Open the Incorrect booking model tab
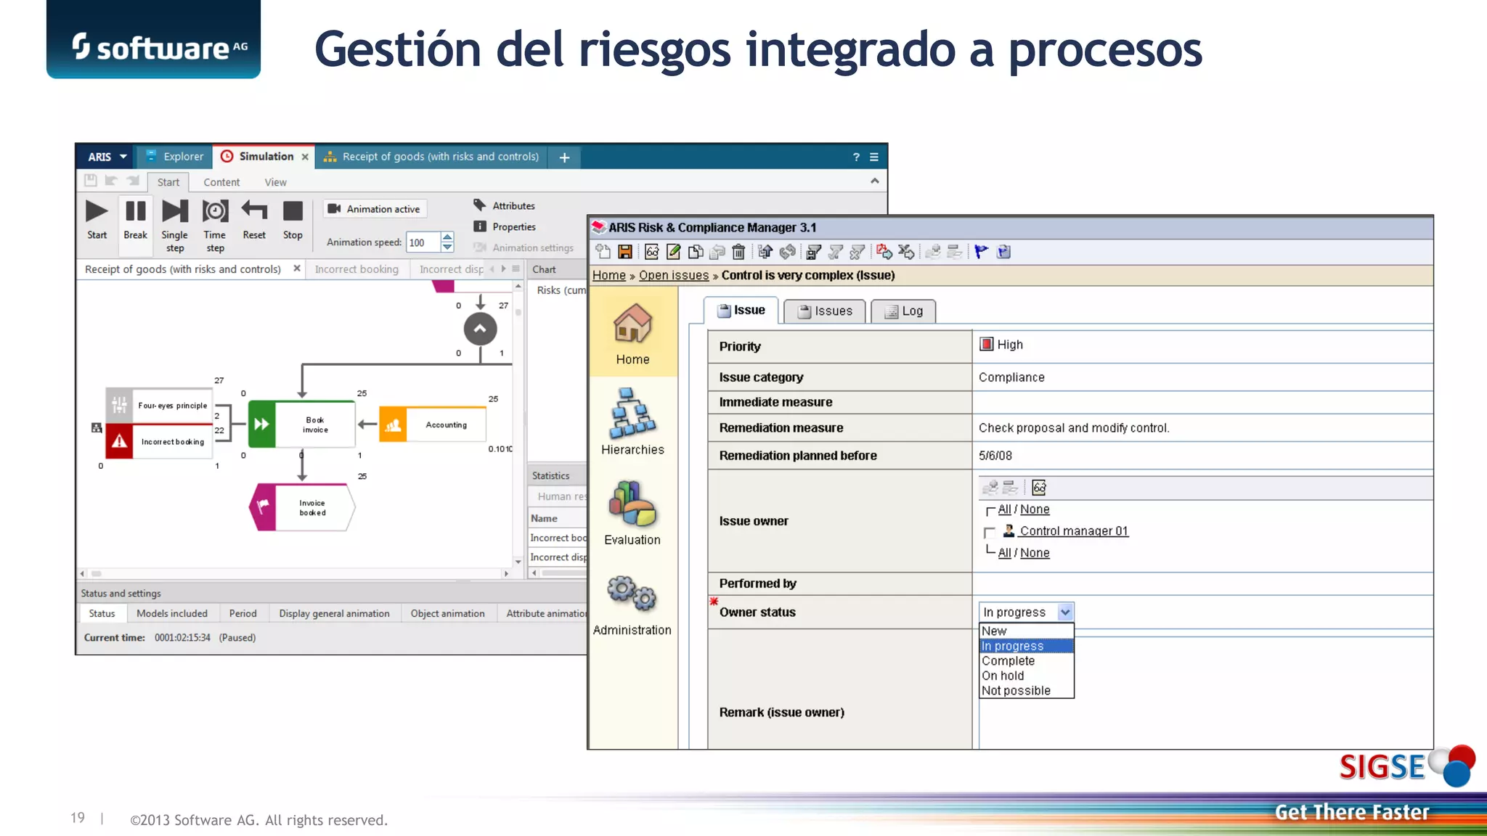The height and width of the screenshot is (836, 1487). (x=357, y=269)
